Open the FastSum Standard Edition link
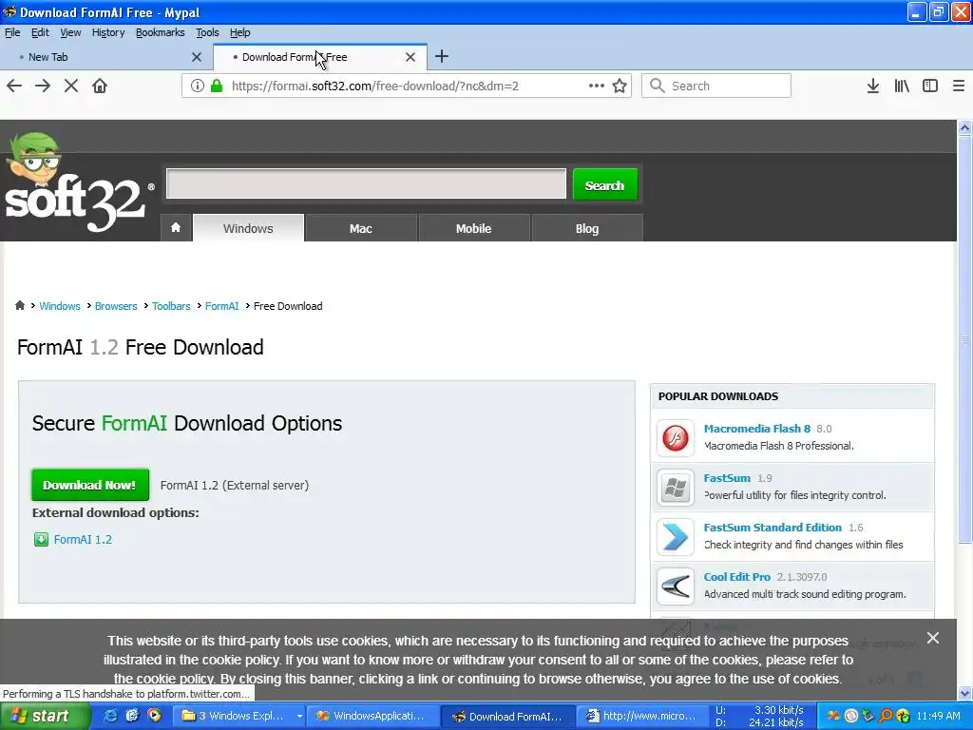 pos(773,527)
